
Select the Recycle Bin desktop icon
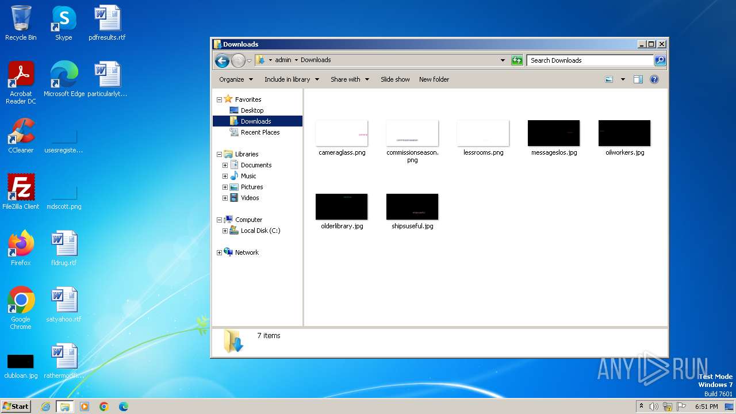tap(21, 24)
